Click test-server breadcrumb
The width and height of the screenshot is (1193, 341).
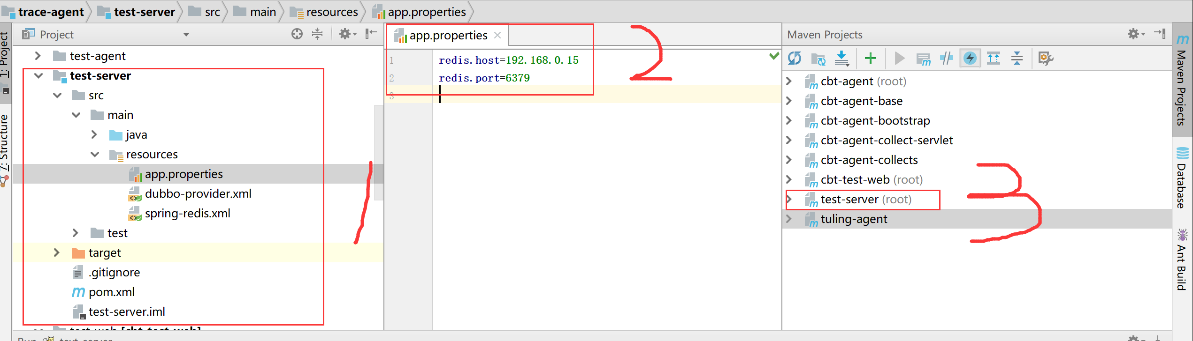[136, 12]
